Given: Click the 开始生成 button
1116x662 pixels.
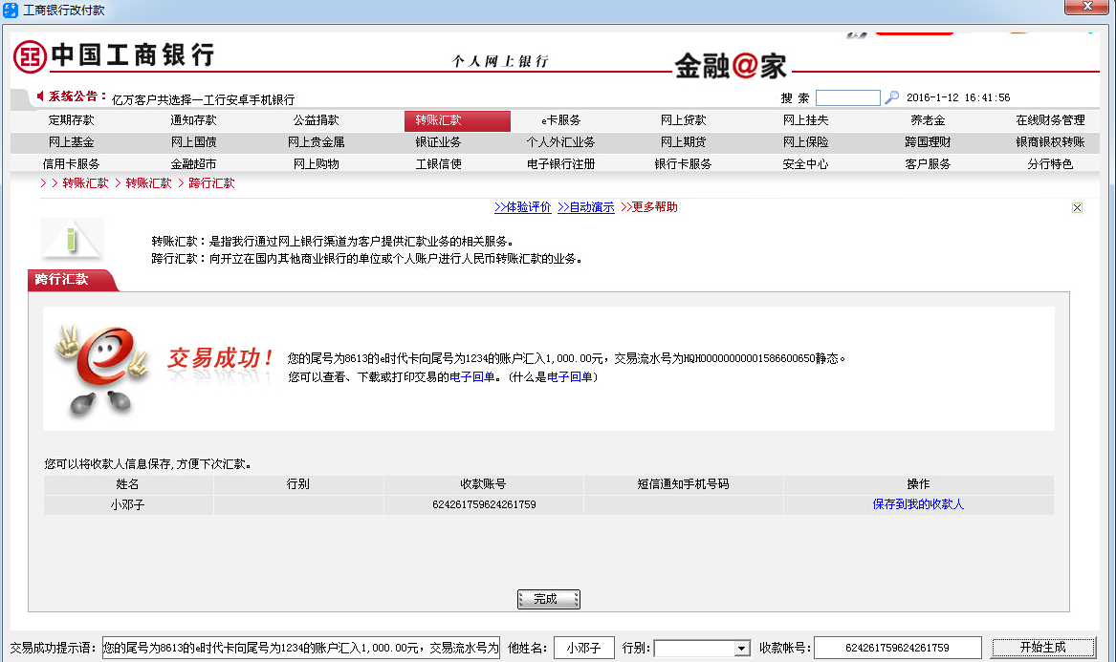Looking at the screenshot, I should [1043, 647].
